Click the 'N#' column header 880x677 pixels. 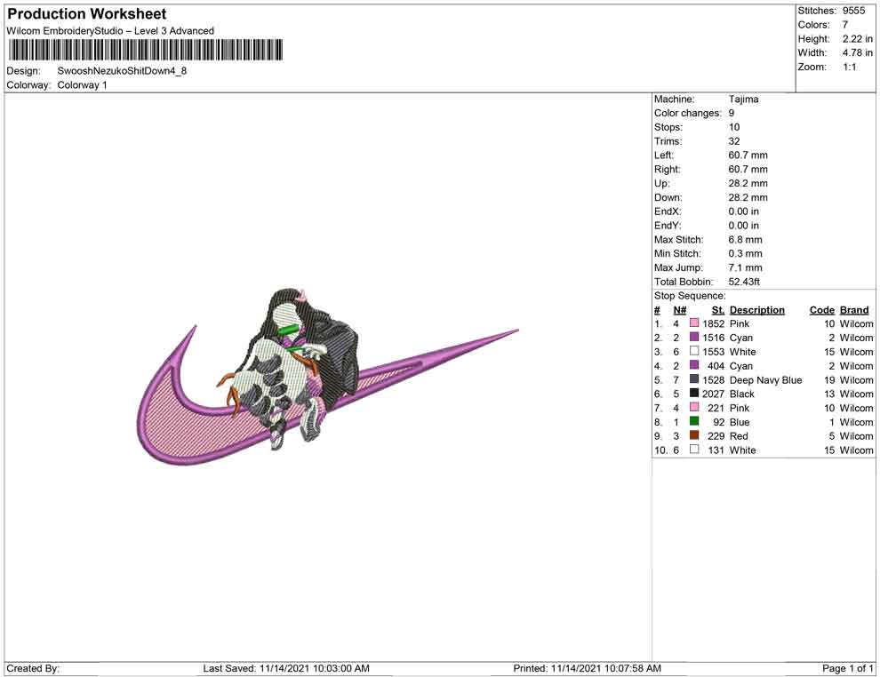click(x=680, y=310)
